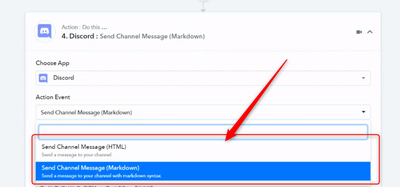Click 'Send a message to your channel.' description

click(x=77, y=155)
